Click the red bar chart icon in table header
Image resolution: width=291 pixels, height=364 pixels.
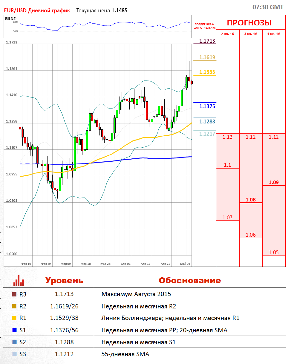[x=19, y=281]
